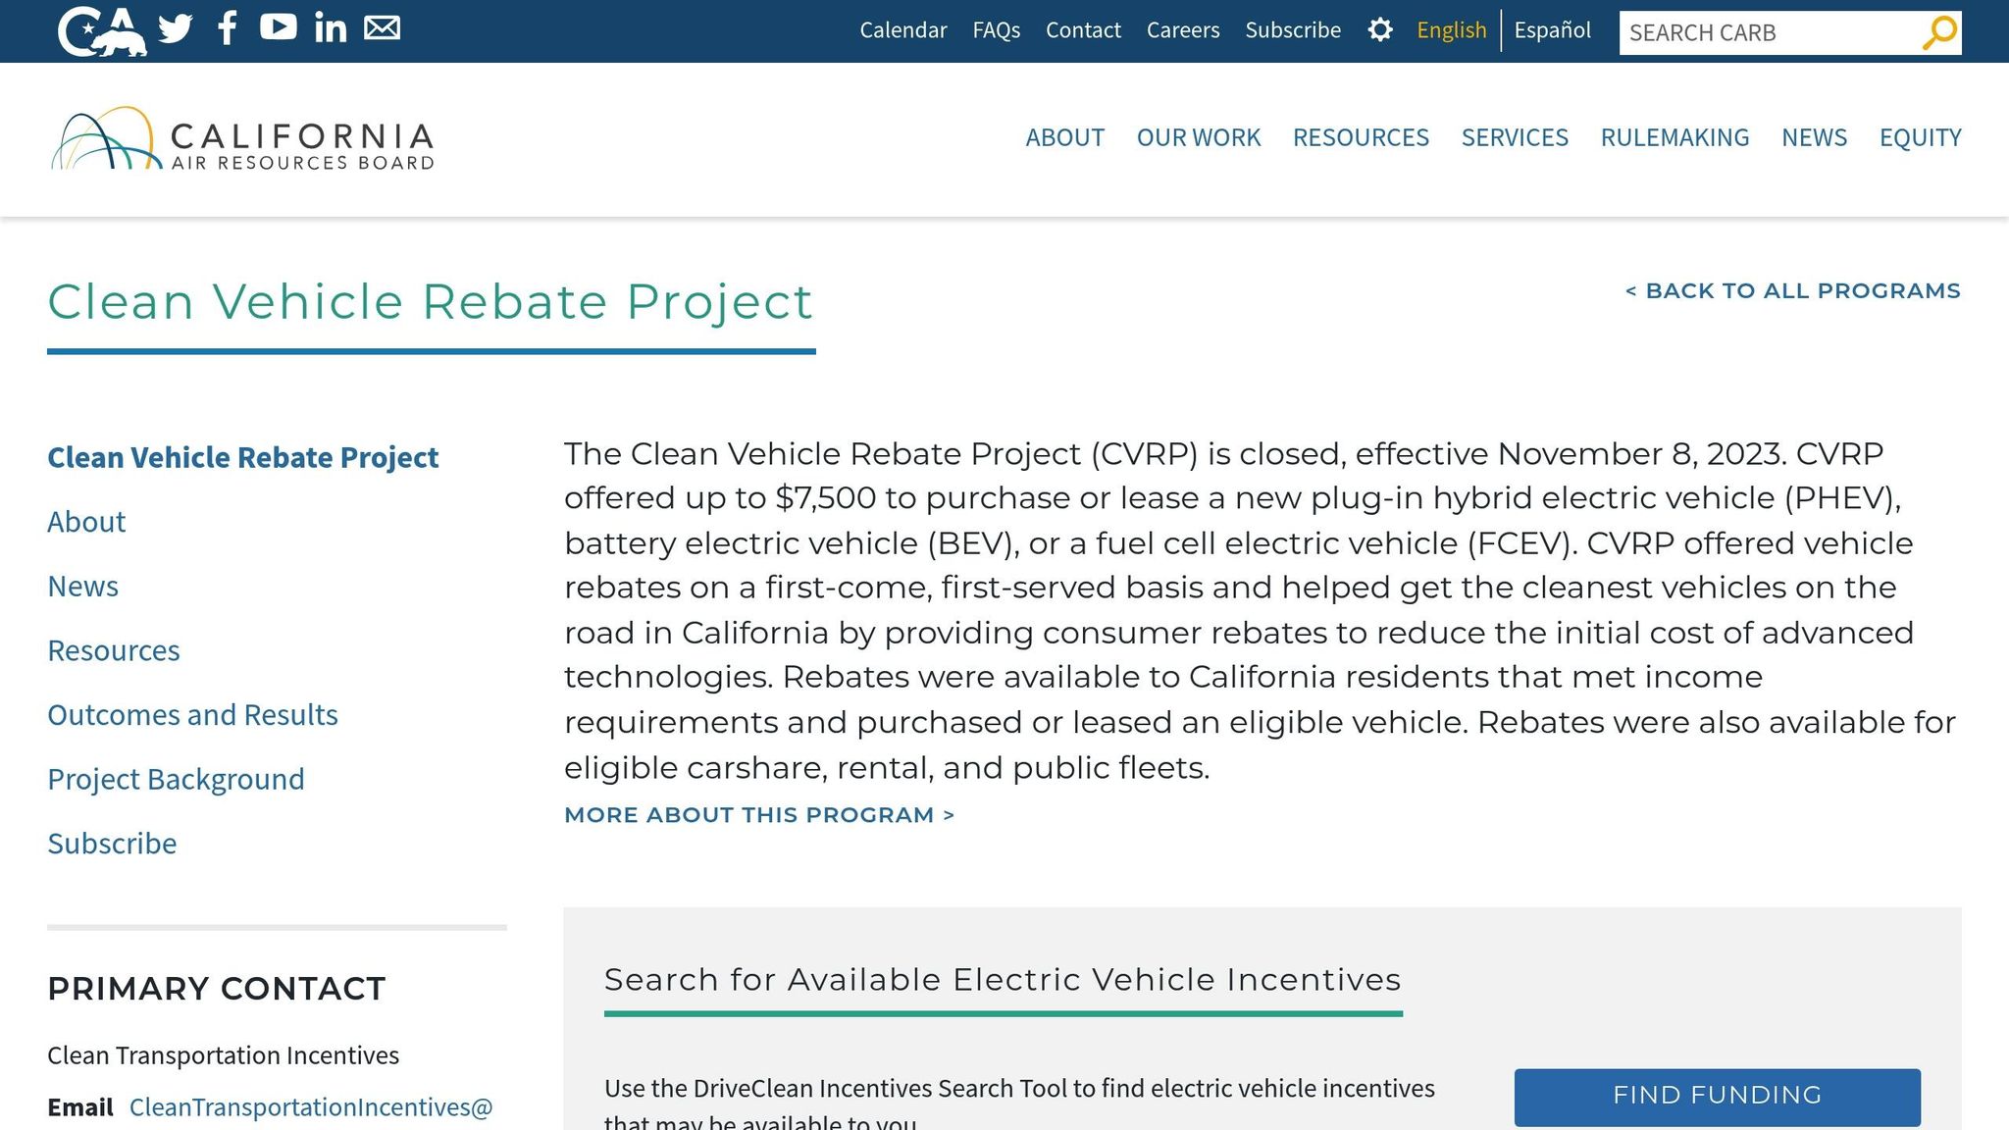
Task: Click the Clean Transportation Incentives contact text
Action: 224,1055
